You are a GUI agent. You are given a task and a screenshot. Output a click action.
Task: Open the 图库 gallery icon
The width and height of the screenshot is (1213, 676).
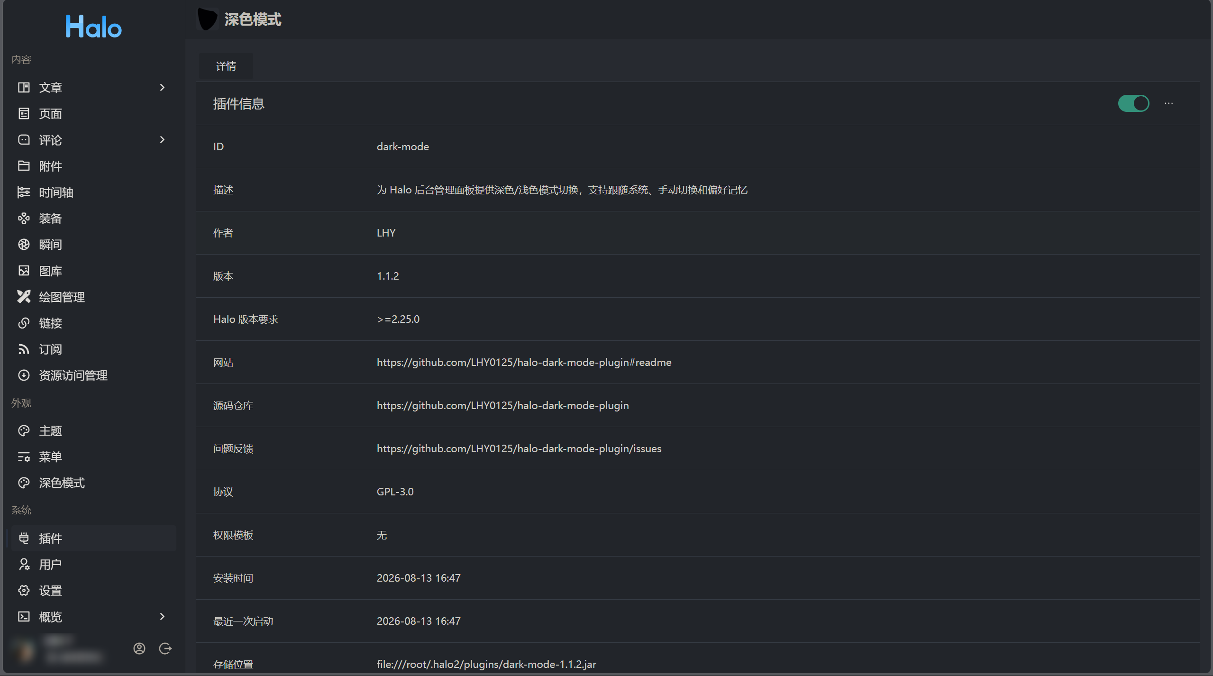24,271
